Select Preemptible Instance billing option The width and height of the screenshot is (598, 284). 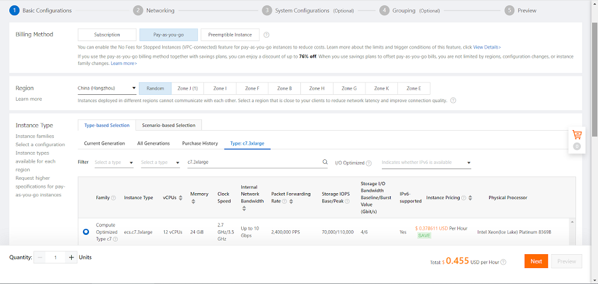(x=230, y=35)
